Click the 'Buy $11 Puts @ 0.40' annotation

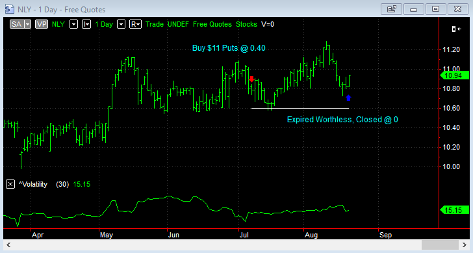[x=229, y=48]
